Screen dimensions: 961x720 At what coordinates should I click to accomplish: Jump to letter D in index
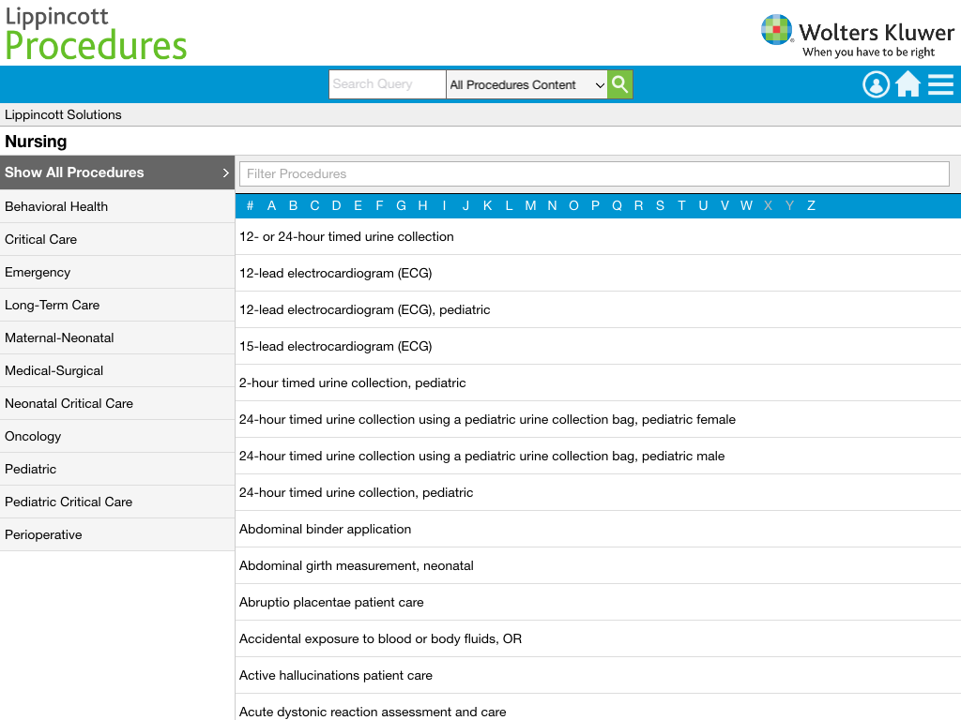[x=337, y=205]
